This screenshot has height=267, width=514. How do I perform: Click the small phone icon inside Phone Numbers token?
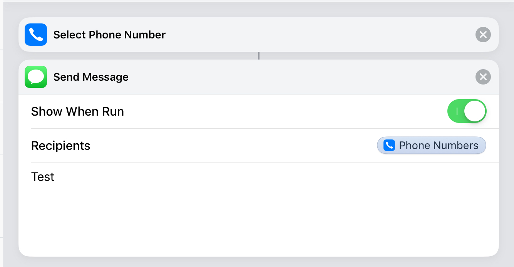389,146
